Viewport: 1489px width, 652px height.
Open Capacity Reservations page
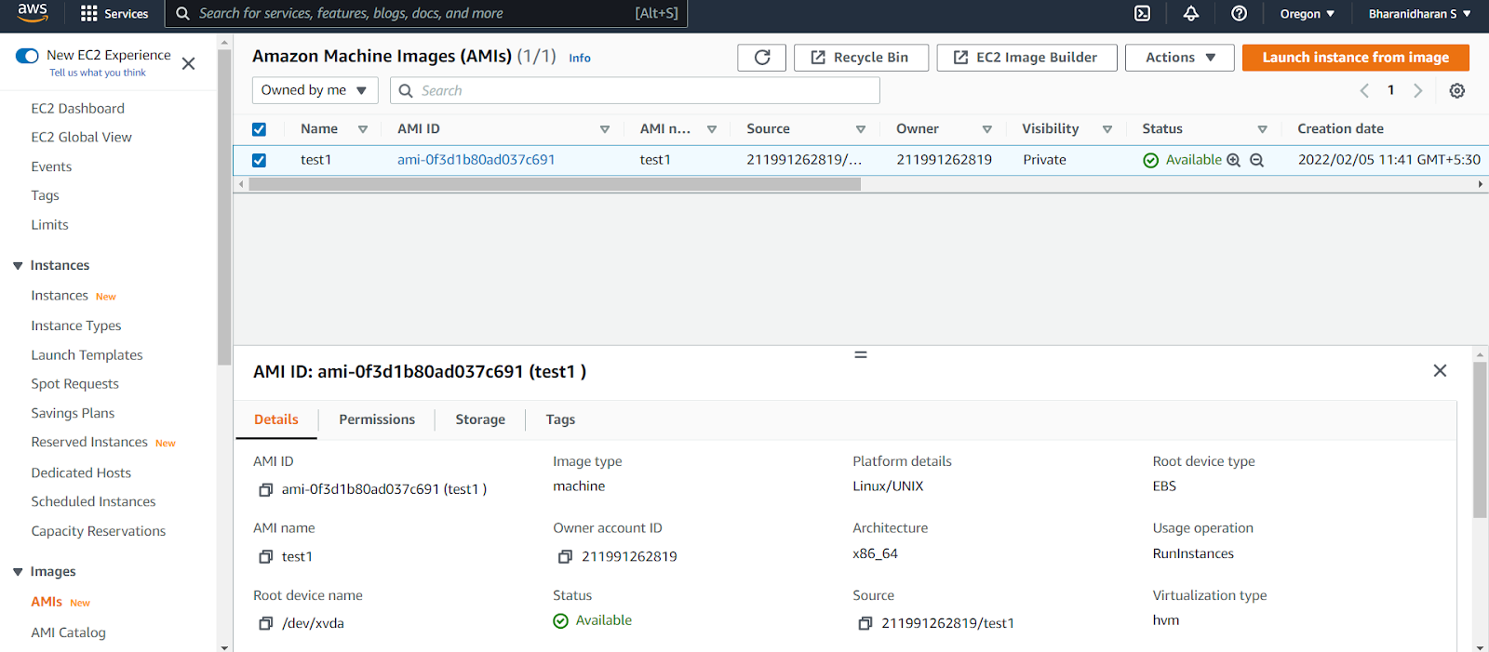98,532
